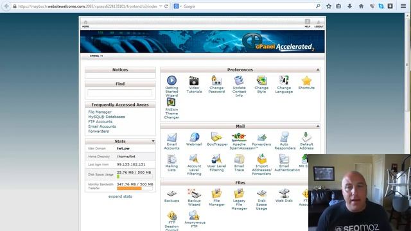
Task: Open Legacy File Manager
Action: tap(239, 194)
